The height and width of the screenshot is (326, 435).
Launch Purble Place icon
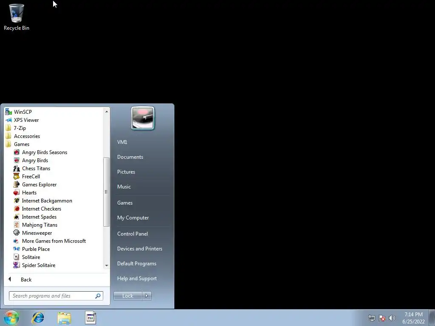pos(17,249)
